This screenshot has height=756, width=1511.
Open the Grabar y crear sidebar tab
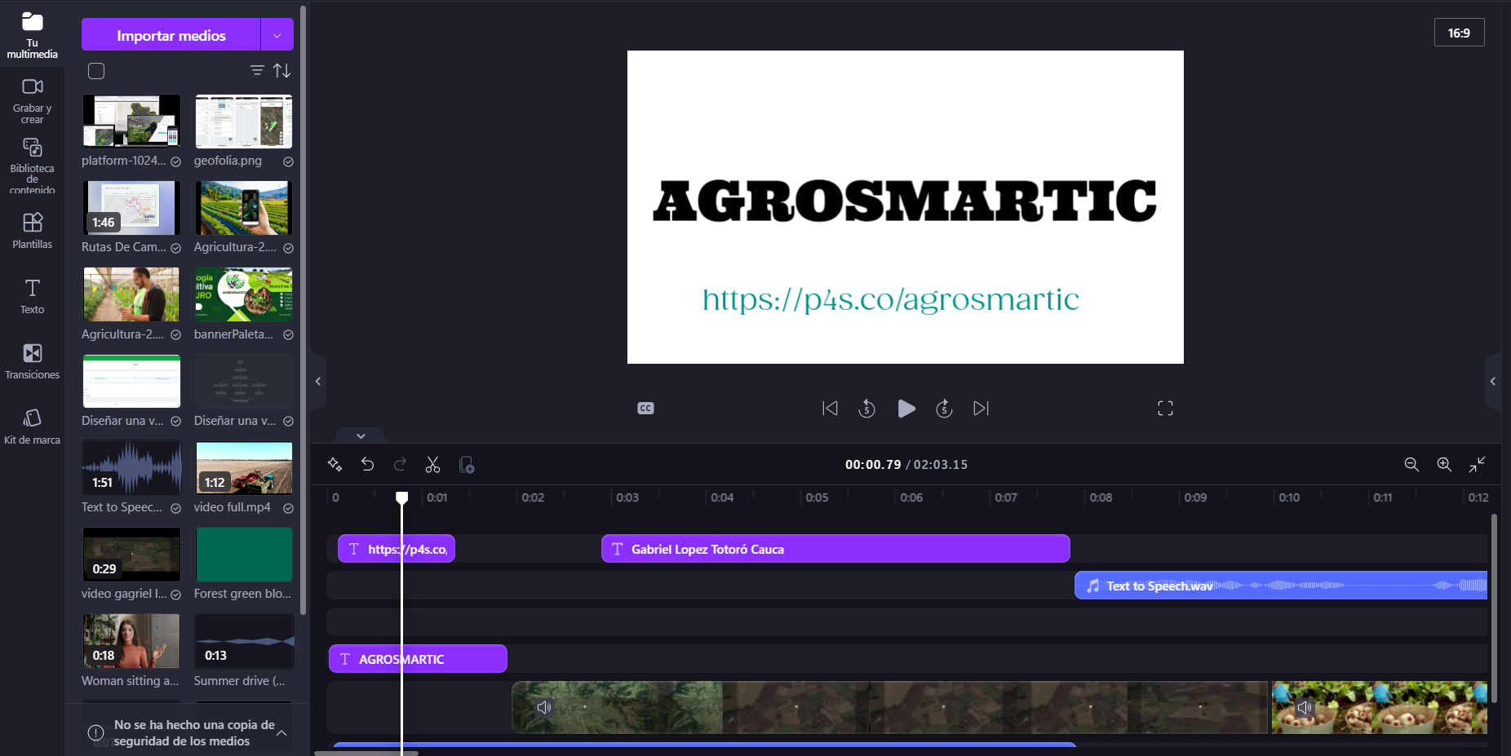[x=32, y=101]
